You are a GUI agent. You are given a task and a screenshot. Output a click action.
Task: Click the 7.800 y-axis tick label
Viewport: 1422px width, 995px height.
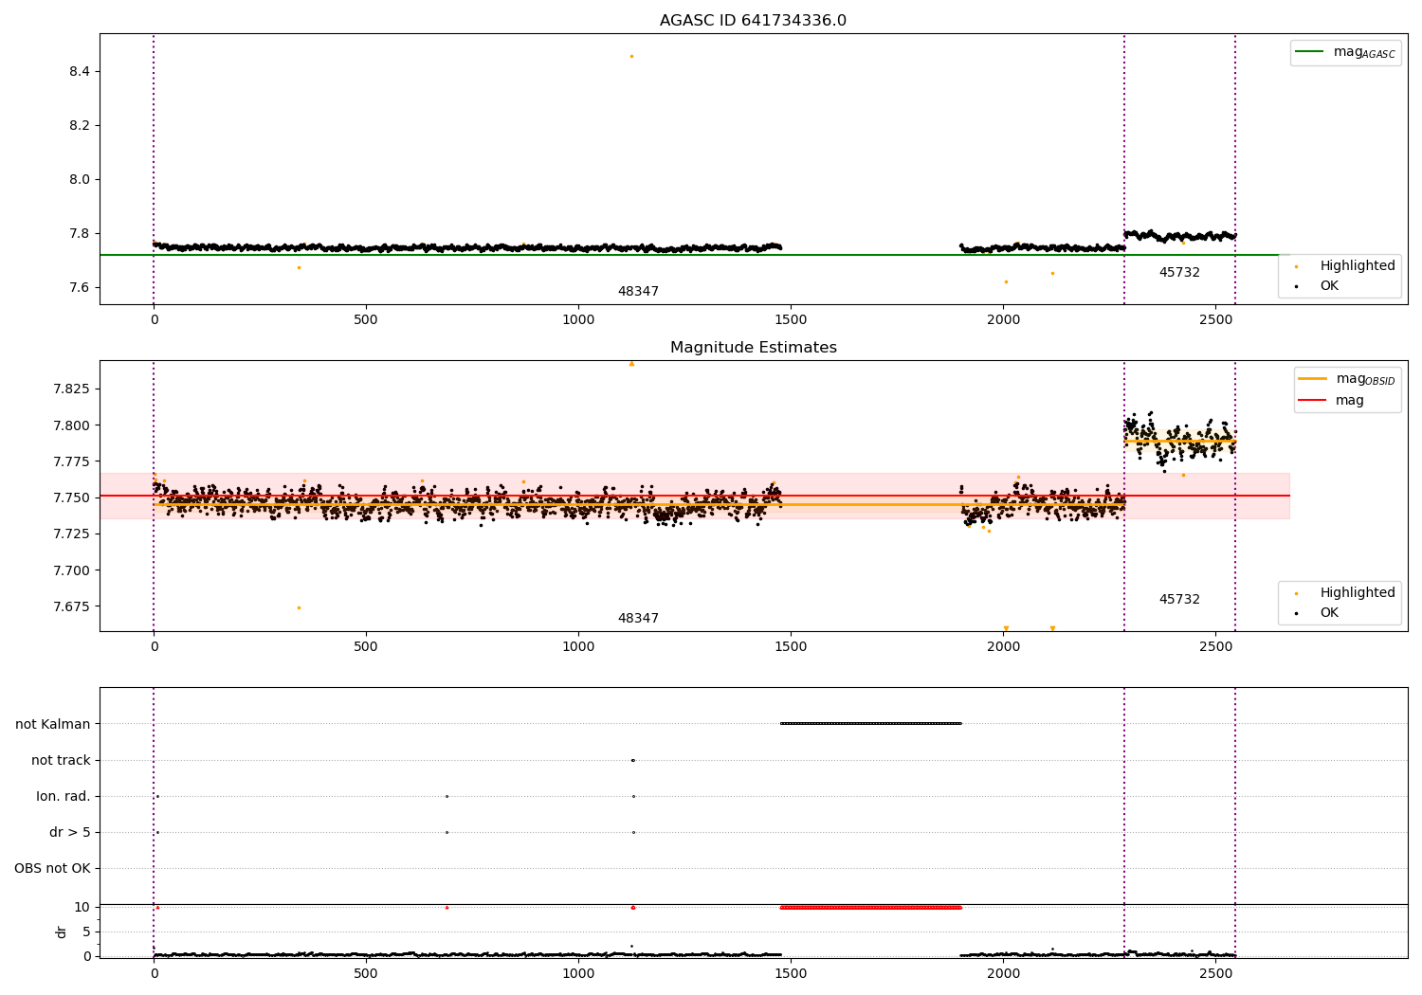tap(72, 425)
